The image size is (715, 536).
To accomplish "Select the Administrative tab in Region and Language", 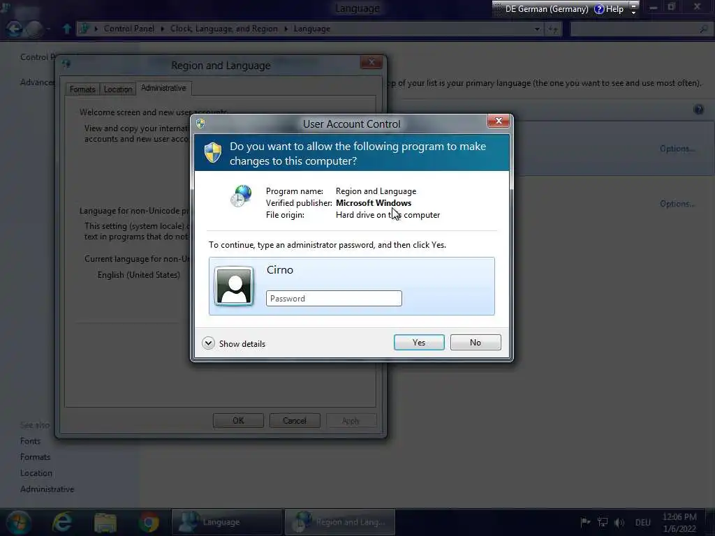I will tap(163, 88).
